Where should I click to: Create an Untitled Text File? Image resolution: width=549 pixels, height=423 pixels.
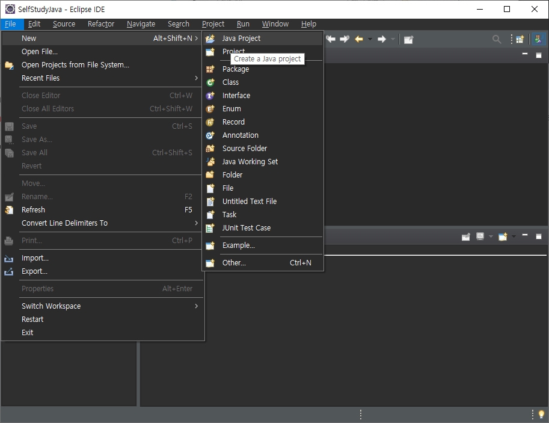[x=263, y=202]
